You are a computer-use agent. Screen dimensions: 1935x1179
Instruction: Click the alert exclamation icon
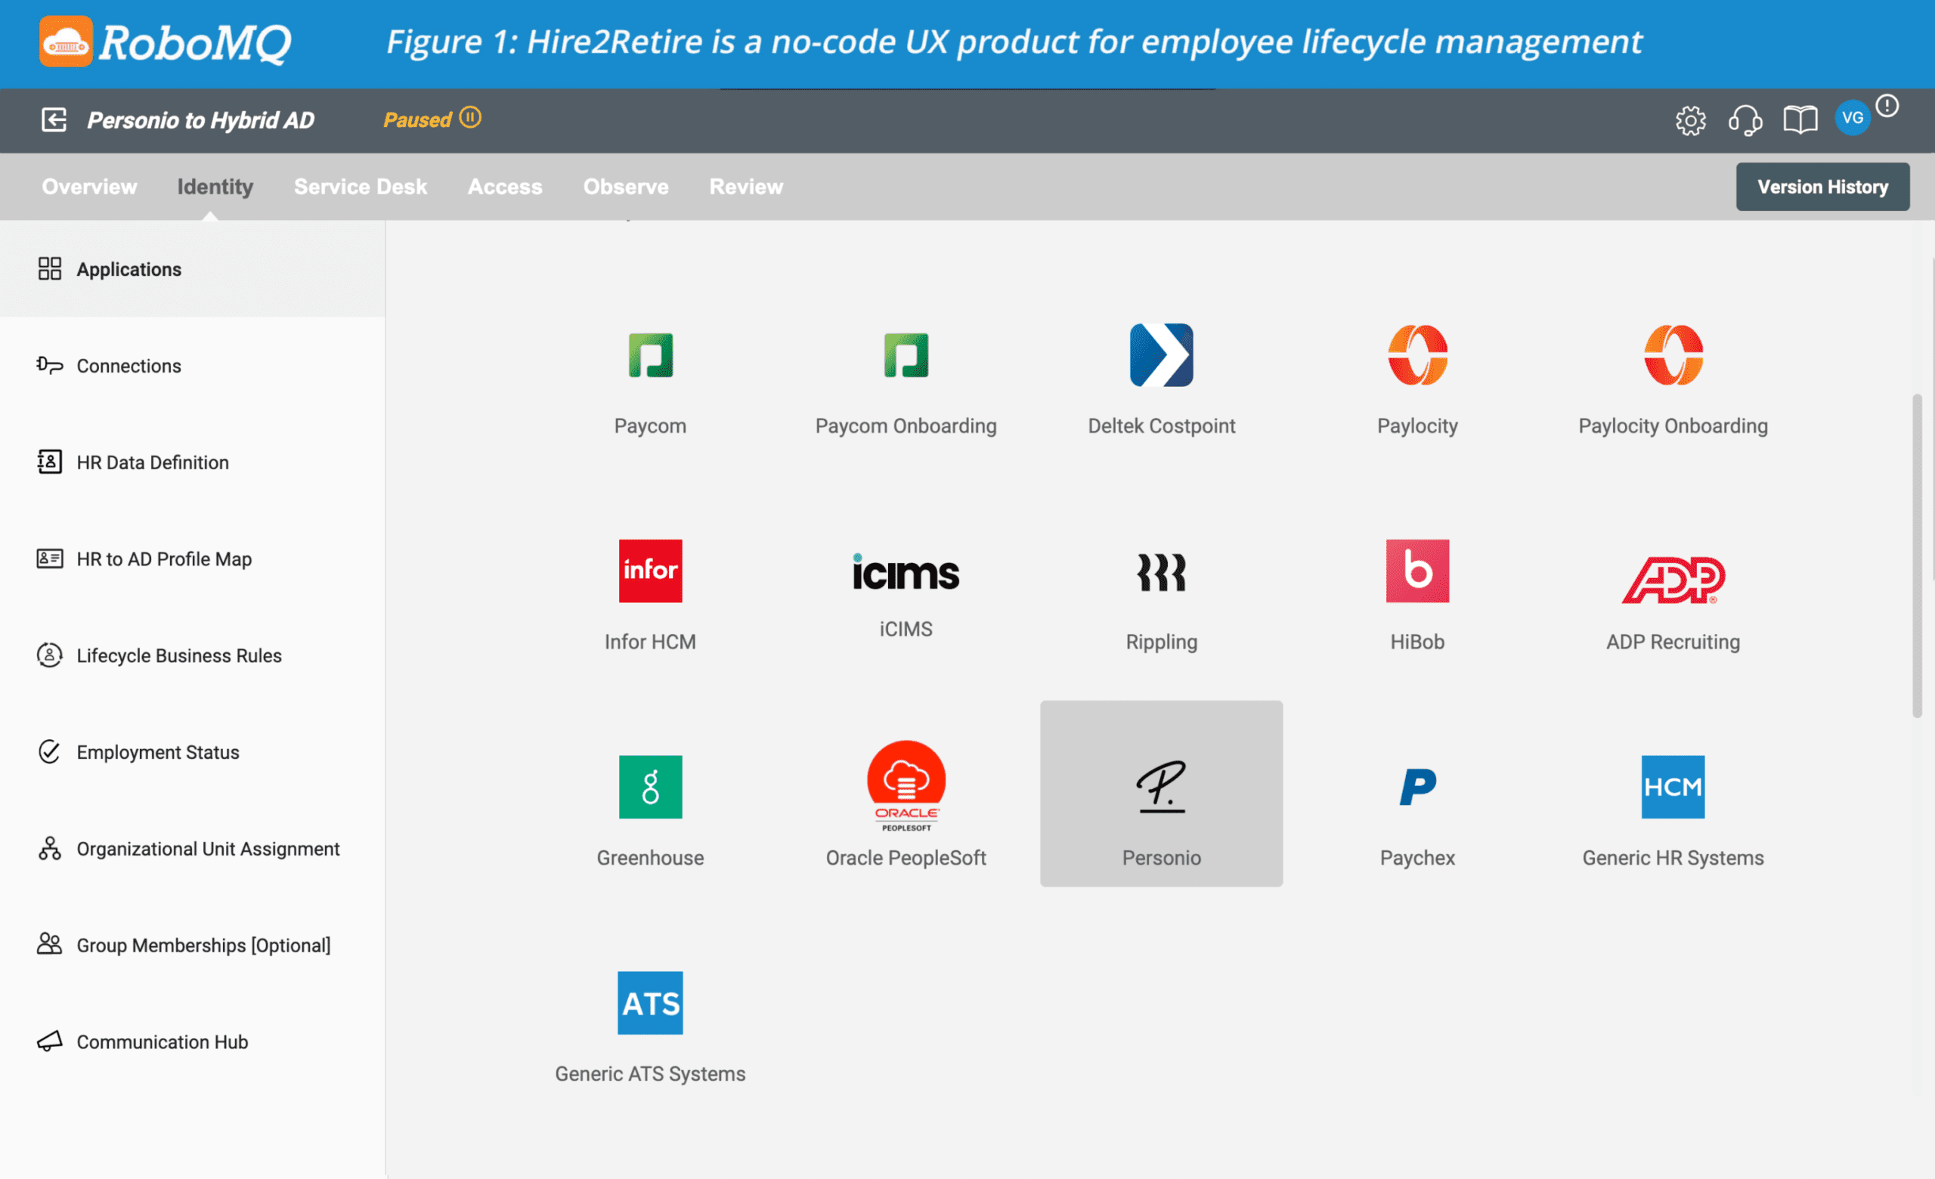[1887, 106]
